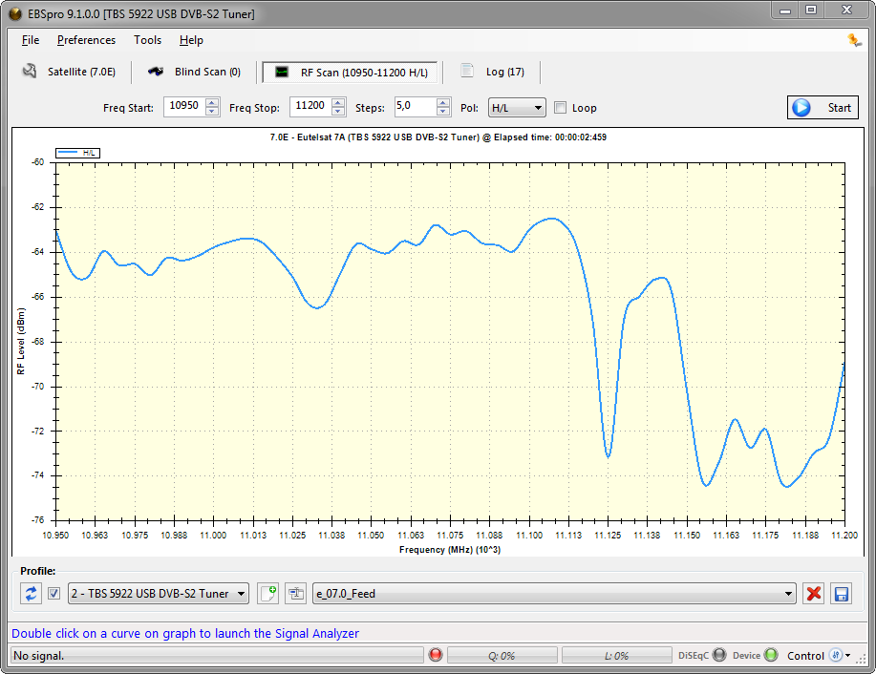Viewport: 876px width, 674px height.
Task: Click the EBSpro app icon in title bar
Action: coord(15,14)
